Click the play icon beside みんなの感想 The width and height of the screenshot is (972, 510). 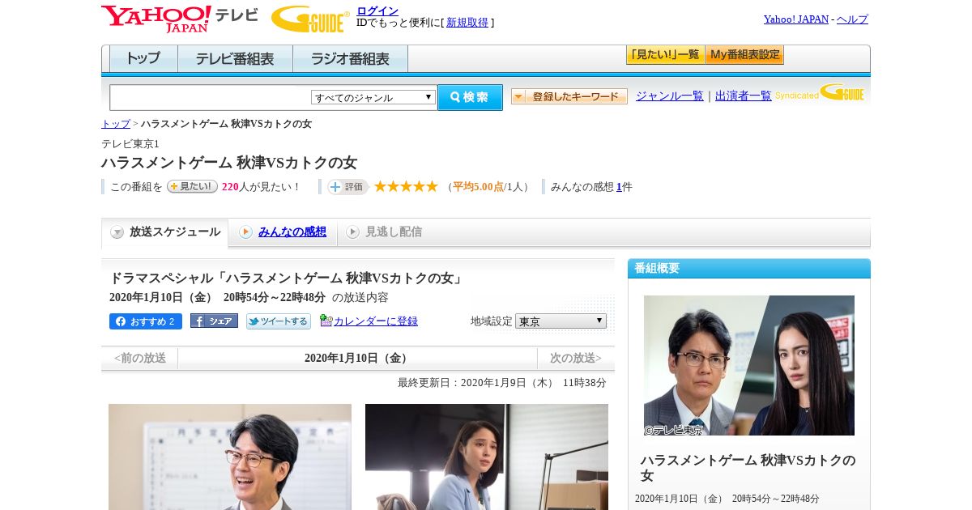click(245, 232)
